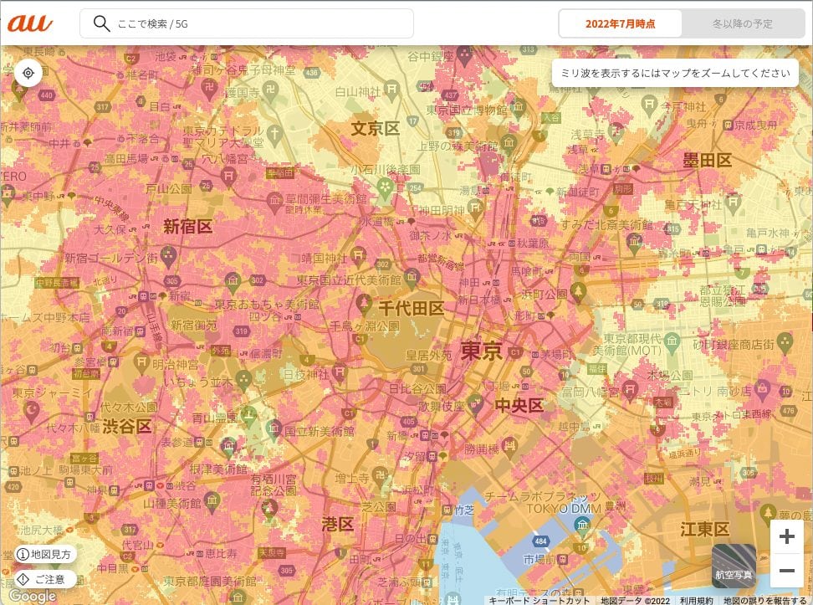Center map on my current location
The height and width of the screenshot is (605, 813).
pyautogui.click(x=28, y=73)
